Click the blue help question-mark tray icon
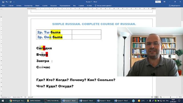Image resolution: width=183 pixels, height=103 pixels. (134, 101)
